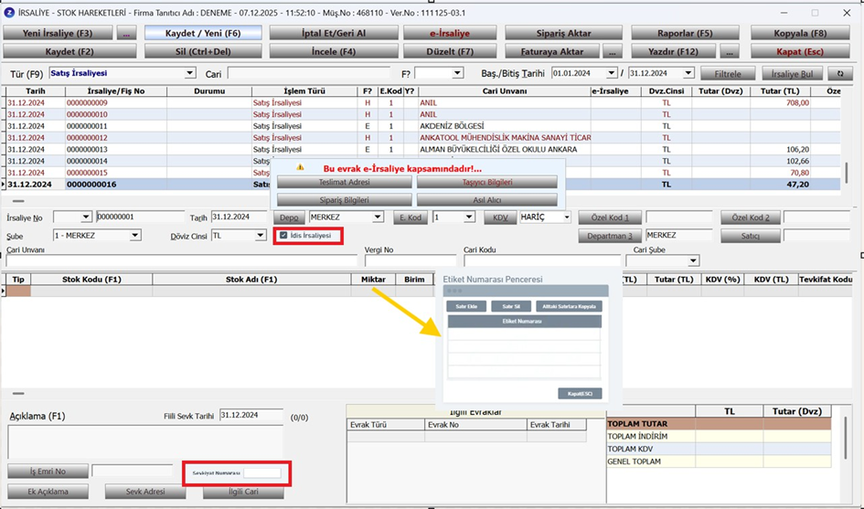The image size is (864, 509).
Task: Click Satır Ekle in Etiket Numarası window
Action: pyautogui.click(x=466, y=306)
